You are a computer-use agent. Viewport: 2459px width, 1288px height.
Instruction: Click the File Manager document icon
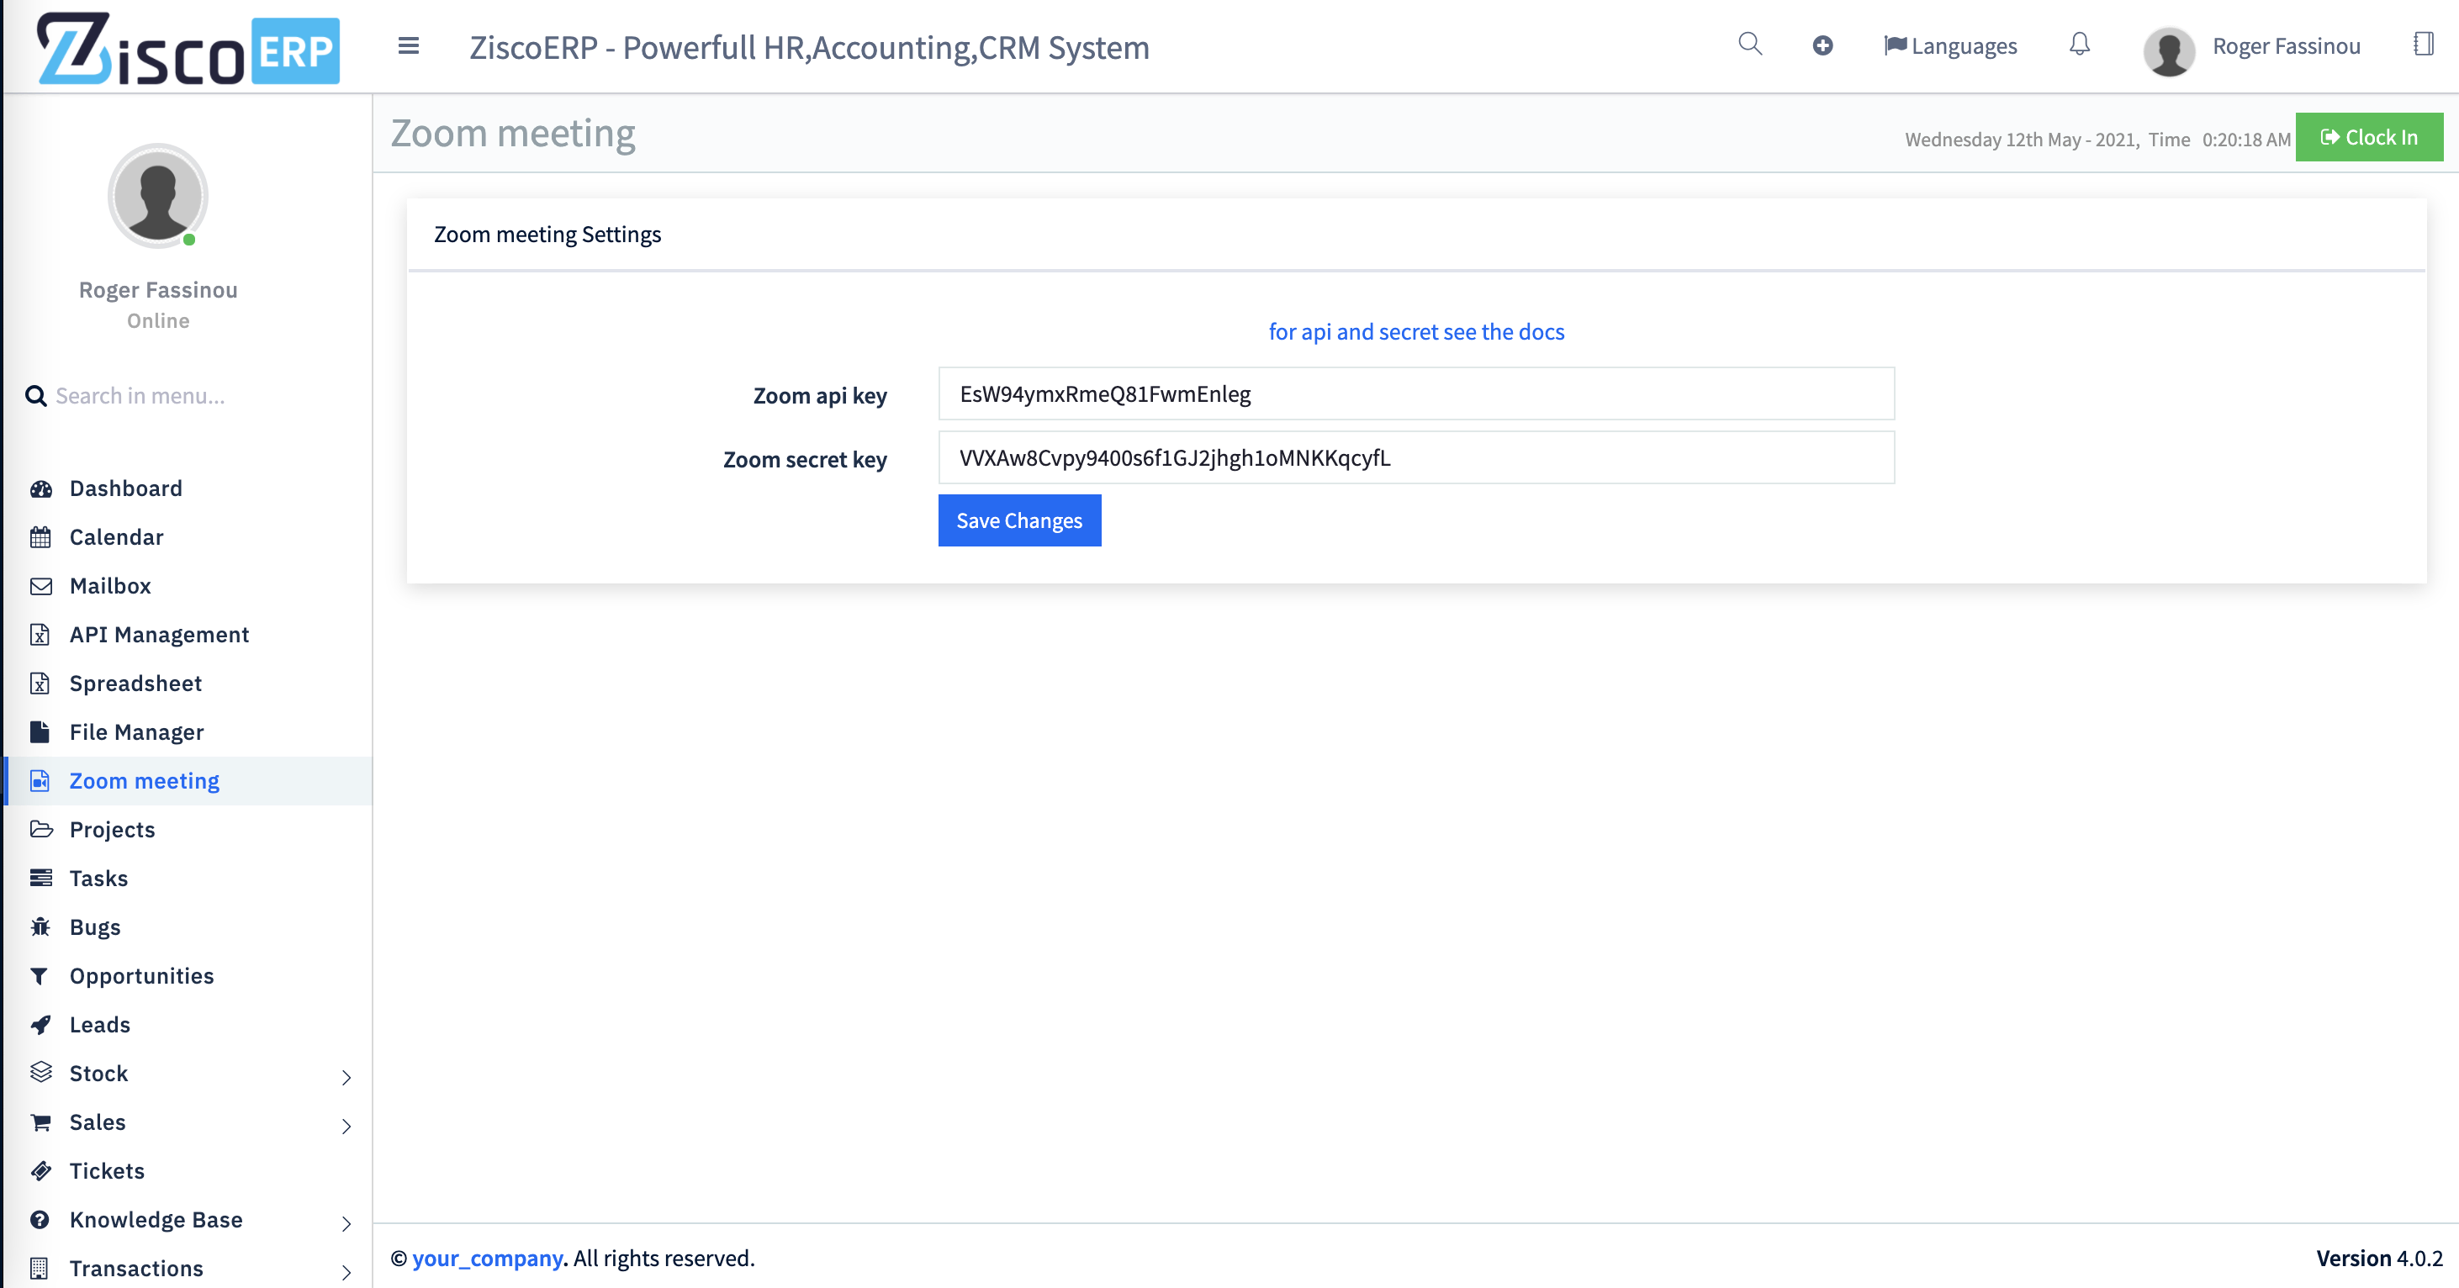point(40,731)
